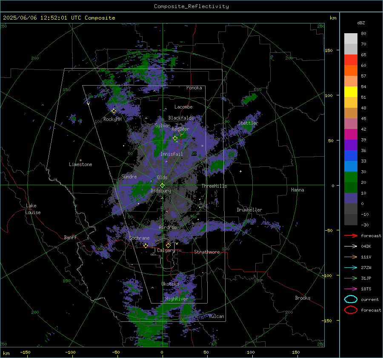Screen dimensions: 383x358
Task: Click the cyan 27ZW arrow icon
Action: (351, 268)
